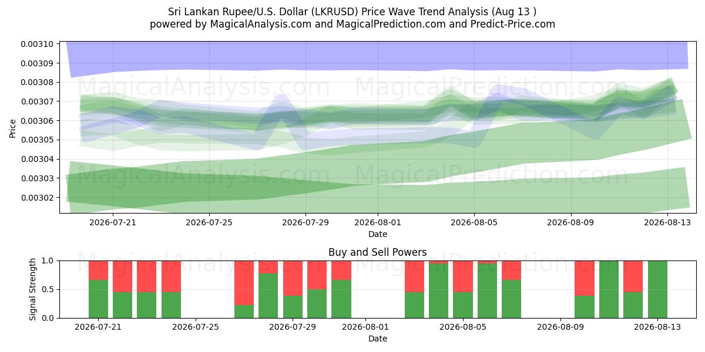Click 2026-08-05 on the price chart axis
Viewport: 705px width, 352px height.
coord(474,223)
